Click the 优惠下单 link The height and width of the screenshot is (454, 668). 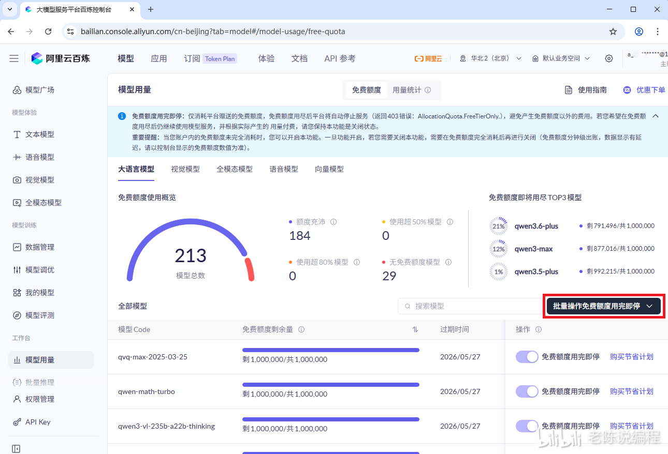[x=644, y=90]
